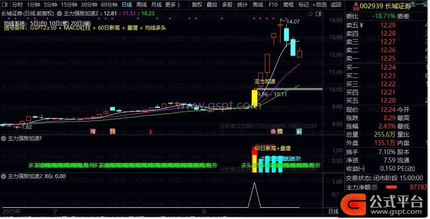
Task: Open the 主力净额 detail icon
Action: tap(375, 187)
